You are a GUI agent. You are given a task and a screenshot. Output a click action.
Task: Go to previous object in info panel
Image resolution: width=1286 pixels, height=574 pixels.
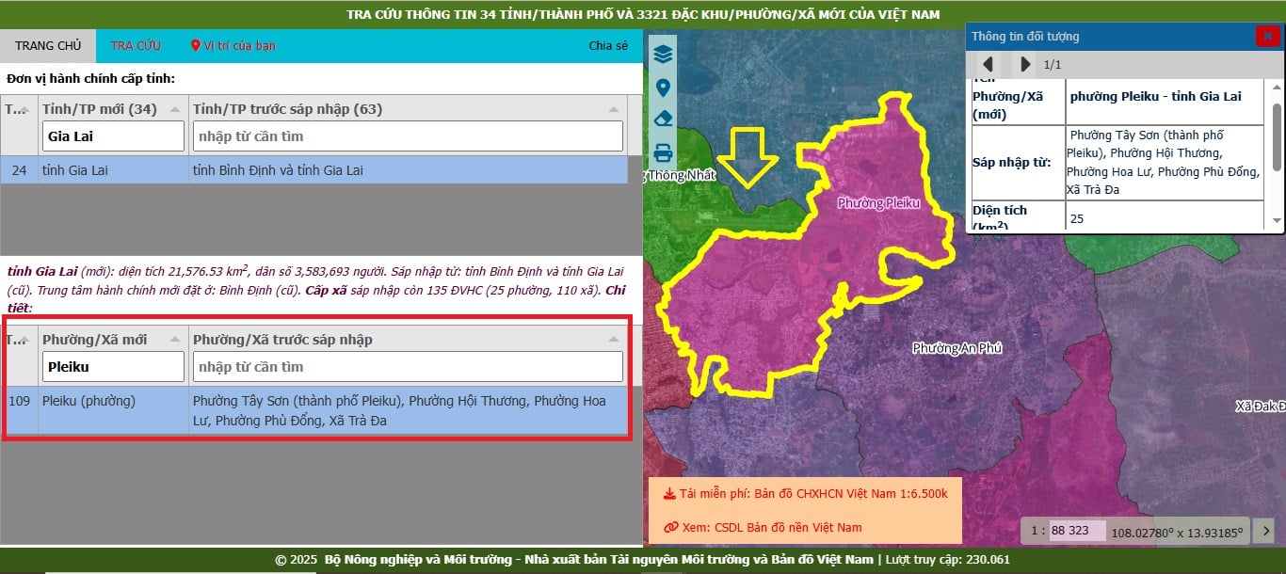(988, 65)
